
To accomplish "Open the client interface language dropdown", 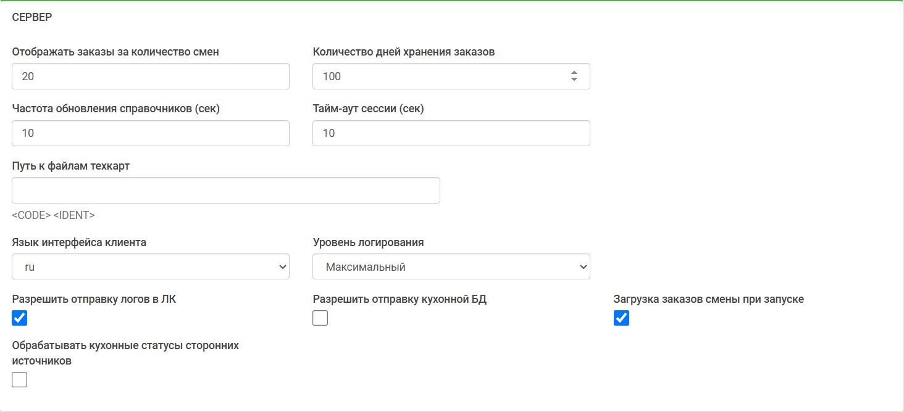I will pos(150,267).
